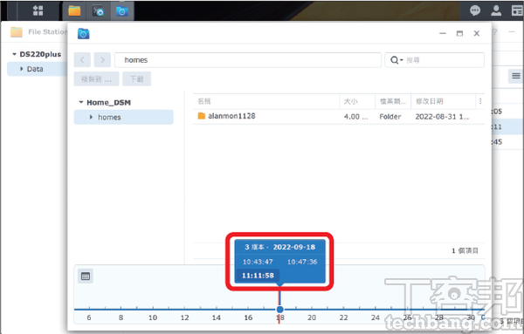Close the backup explorer window

(477, 33)
